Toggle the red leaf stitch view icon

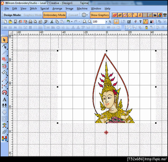tap(115, 15)
